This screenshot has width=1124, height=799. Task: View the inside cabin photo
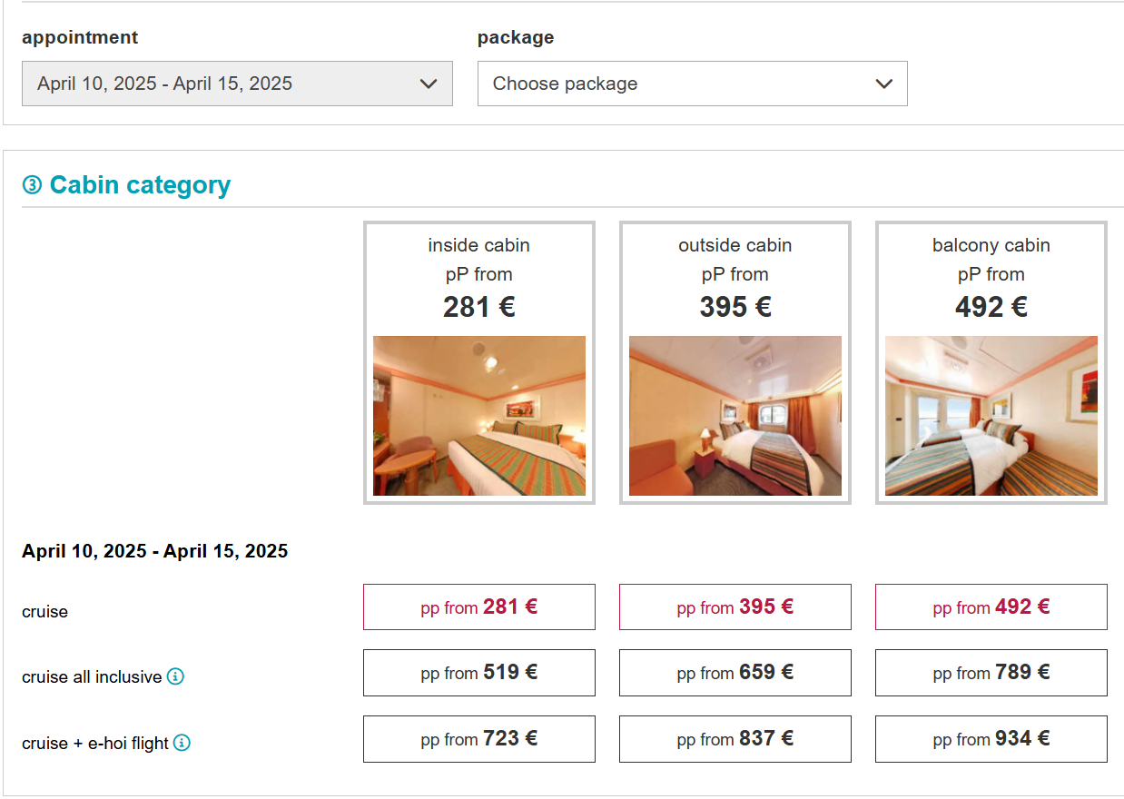coord(479,416)
